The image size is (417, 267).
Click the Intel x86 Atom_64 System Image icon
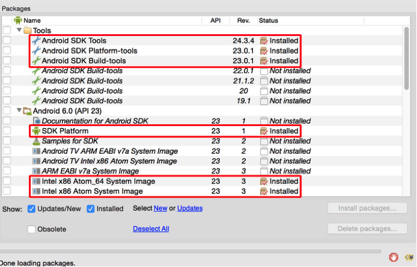pos(36,182)
